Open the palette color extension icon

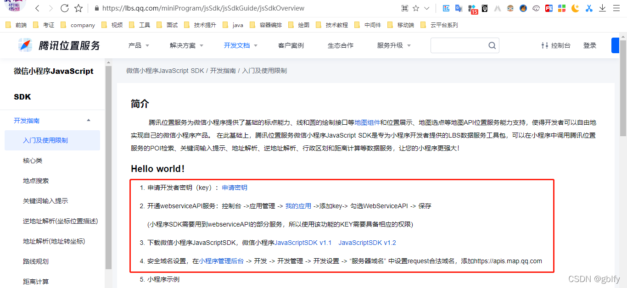[x=536, y=8]
